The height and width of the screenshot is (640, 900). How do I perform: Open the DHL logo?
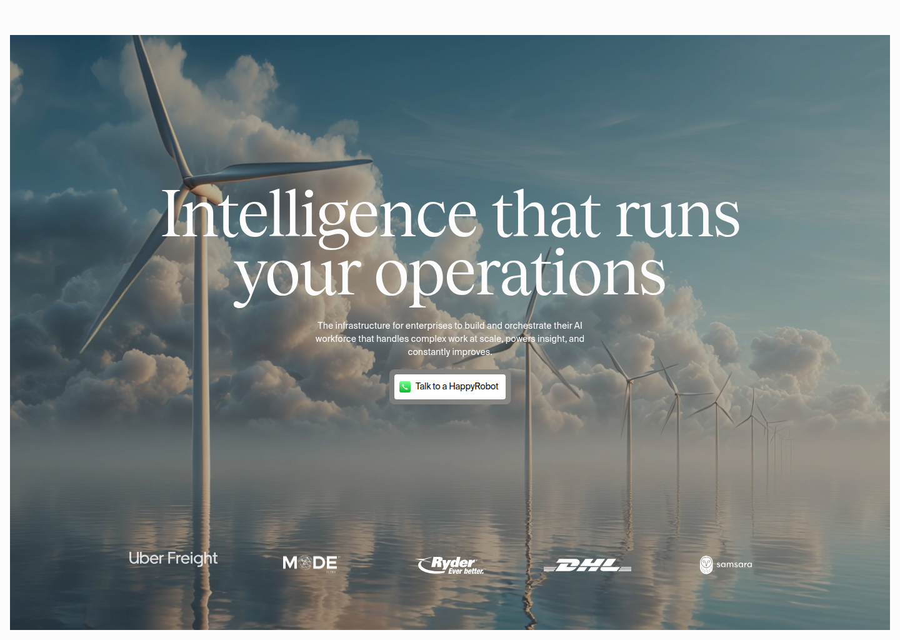pyautogui.click(x=587, y=565)
